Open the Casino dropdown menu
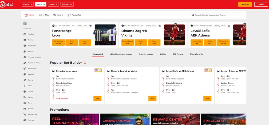Viewport: 269px width, 125px height. pos(28,5)
